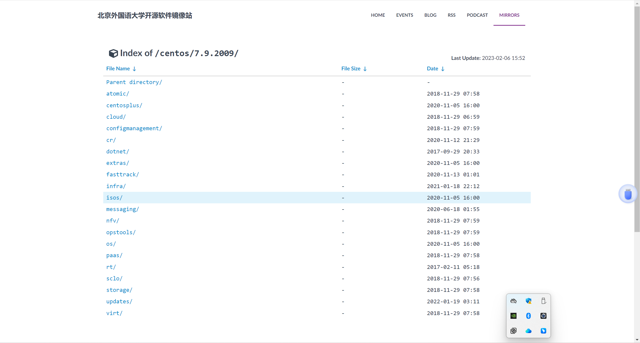Open the VirtualBox cube tray icon
The height and width of the screenshot is (343, 640).
click(x=543, y=316)
